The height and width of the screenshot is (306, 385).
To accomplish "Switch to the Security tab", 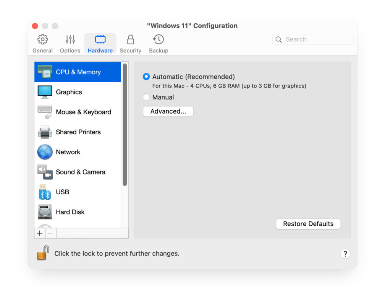I will click(130, 43).
